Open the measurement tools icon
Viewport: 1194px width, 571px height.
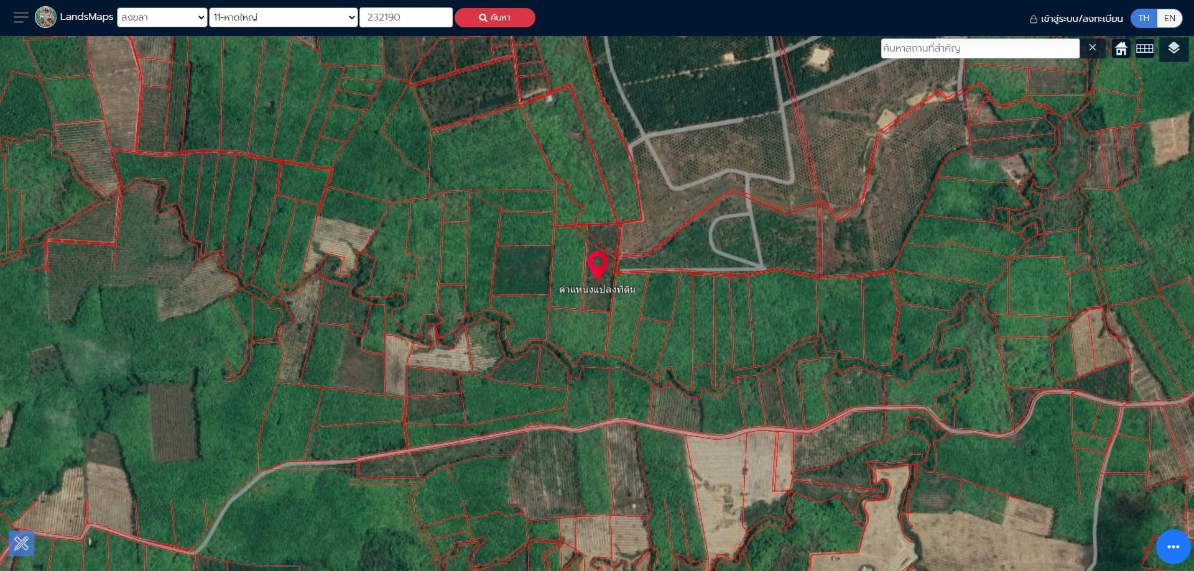click(21, 544)
